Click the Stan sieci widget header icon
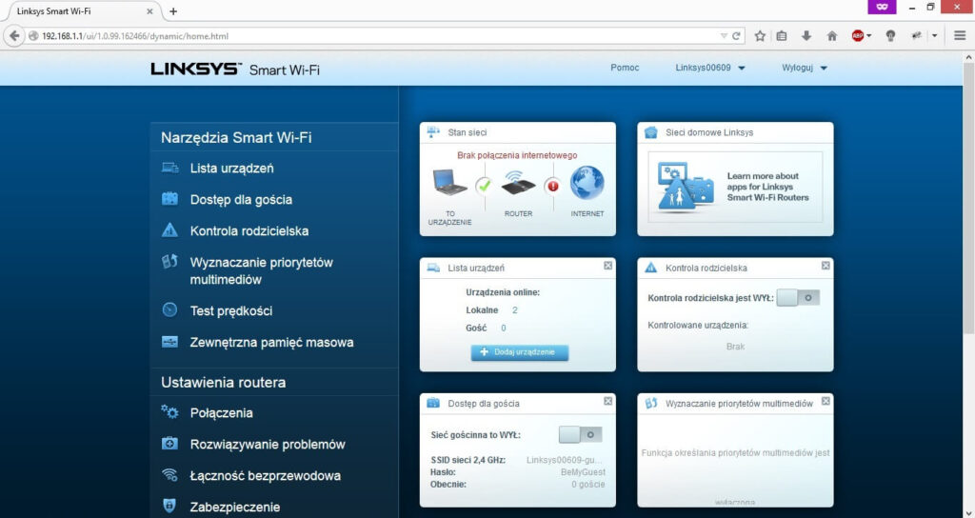This screenshot has width=975, height=518. 433,131
